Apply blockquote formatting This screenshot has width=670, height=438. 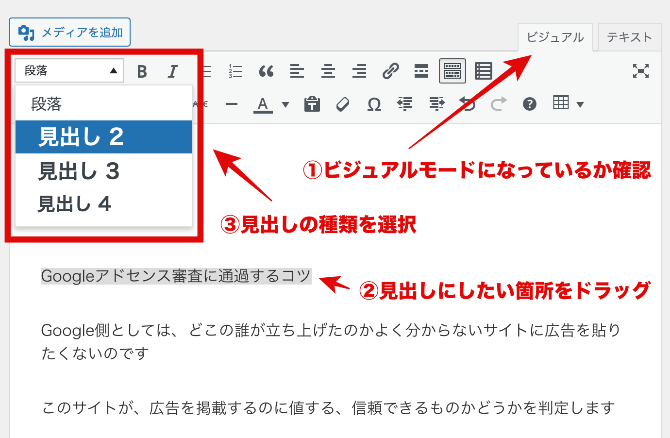point(266,71)
